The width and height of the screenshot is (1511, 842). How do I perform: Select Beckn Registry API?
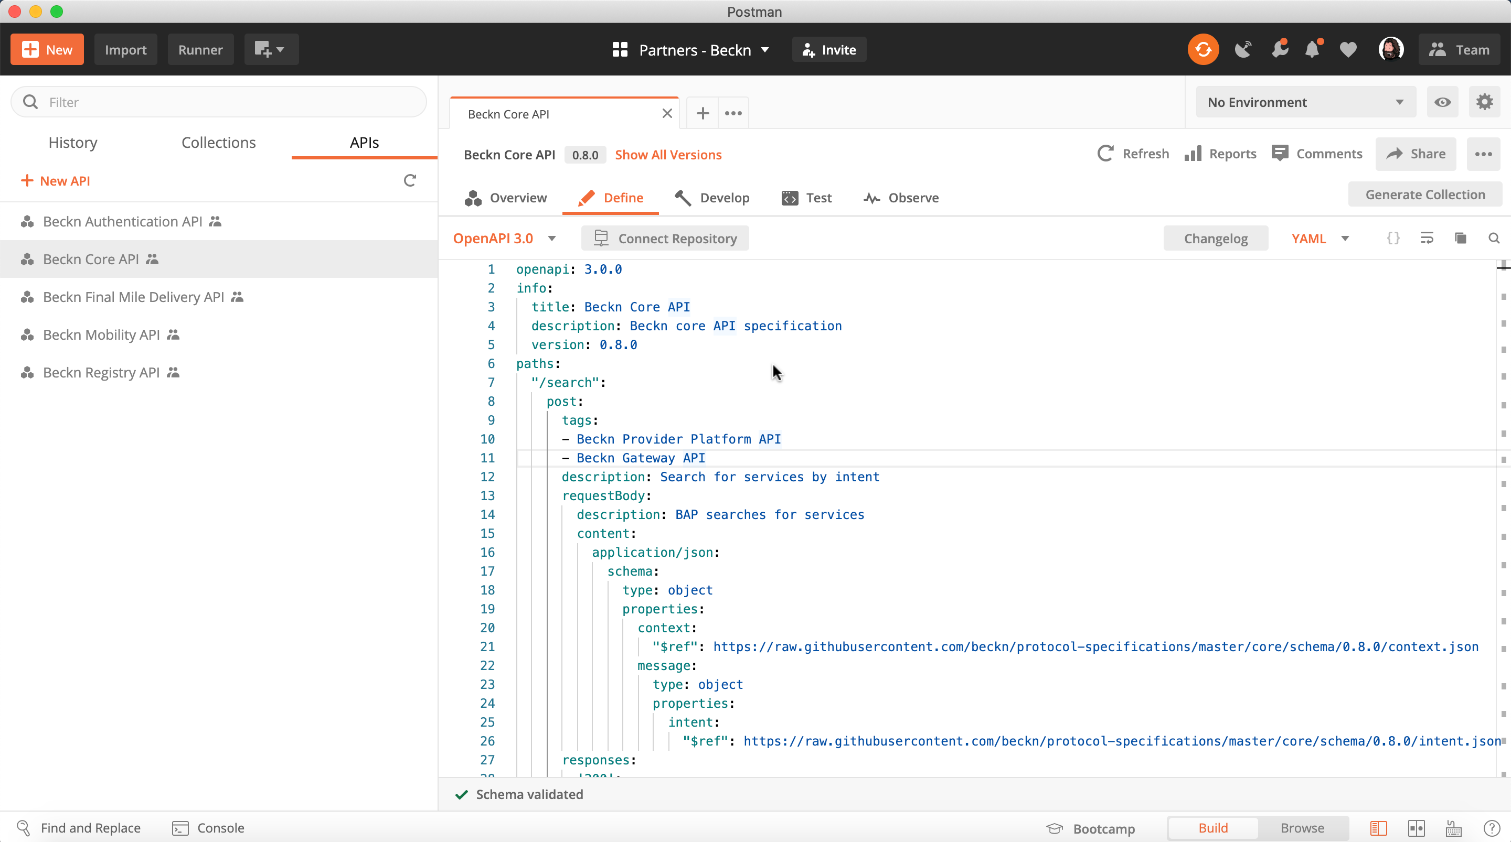[219, 372]
